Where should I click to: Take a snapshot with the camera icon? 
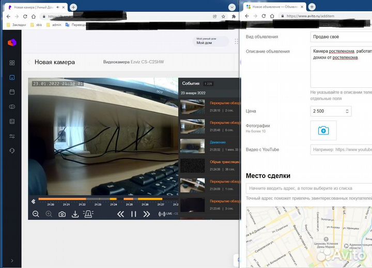[62, 214]
